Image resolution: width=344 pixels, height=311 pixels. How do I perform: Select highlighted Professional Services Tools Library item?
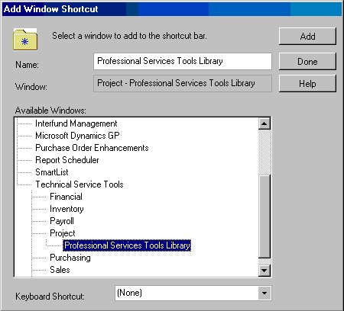[127, 245]
